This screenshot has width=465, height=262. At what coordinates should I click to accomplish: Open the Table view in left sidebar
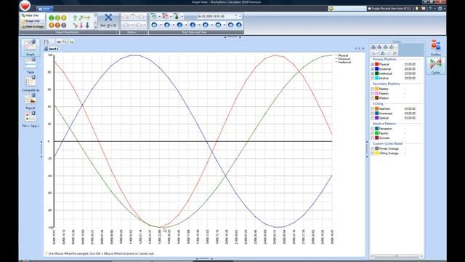point(31,65)
